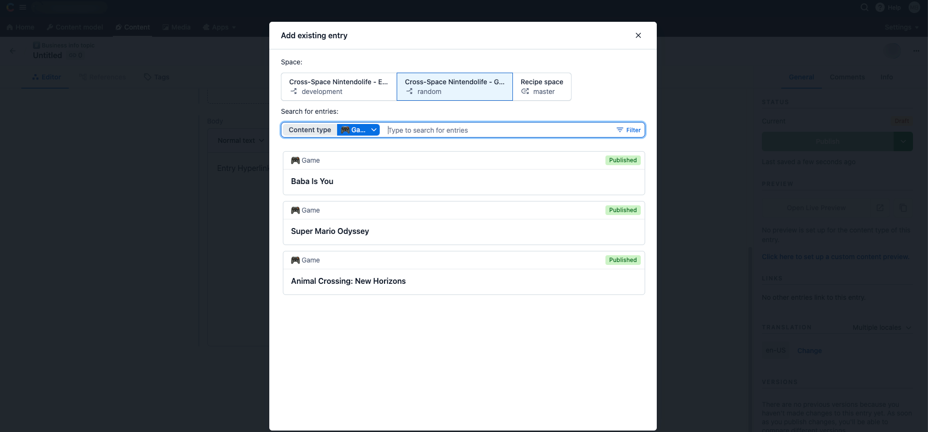Switch to the Media tab

pos(176,27)
